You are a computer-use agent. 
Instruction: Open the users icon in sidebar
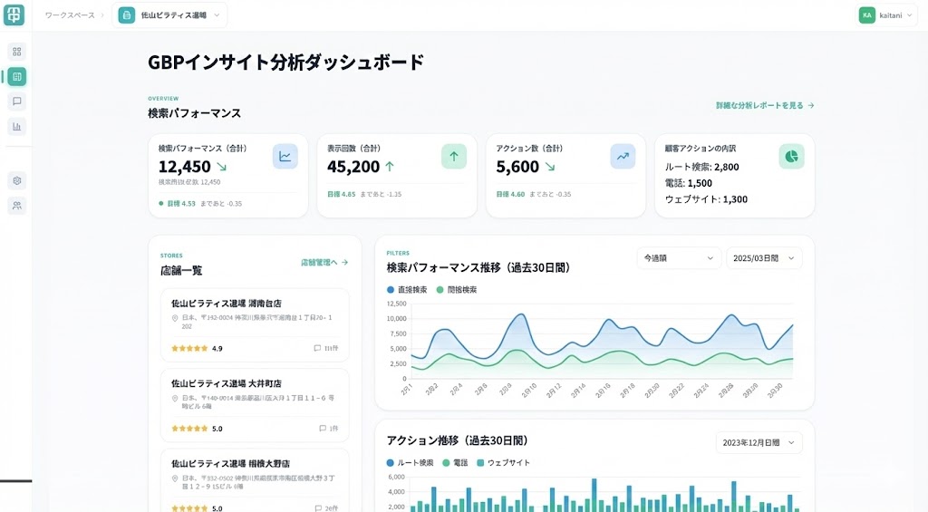pyautogui.click(x=16, y=206)
